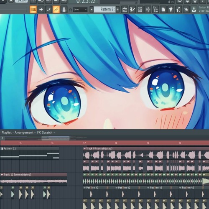The width and height of the screenshot is (209, 209).
Task: Toggle the orange chain multilink button
Action: click(56, 10)
